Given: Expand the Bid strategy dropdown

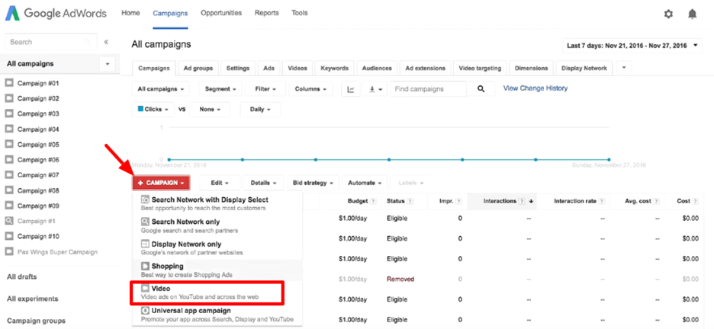Looking at the screenshot, I should pos(313,183).
